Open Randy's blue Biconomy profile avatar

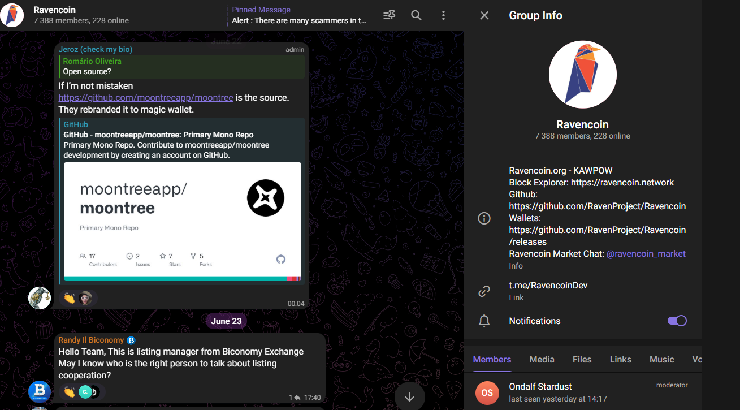click(40, 391)
